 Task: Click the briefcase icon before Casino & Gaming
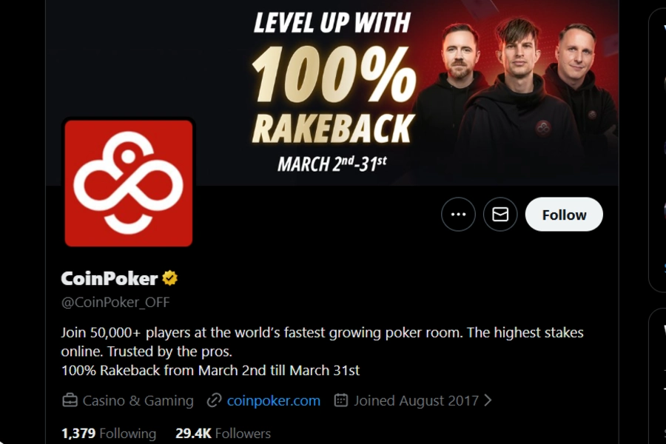(x=70, y=400)
